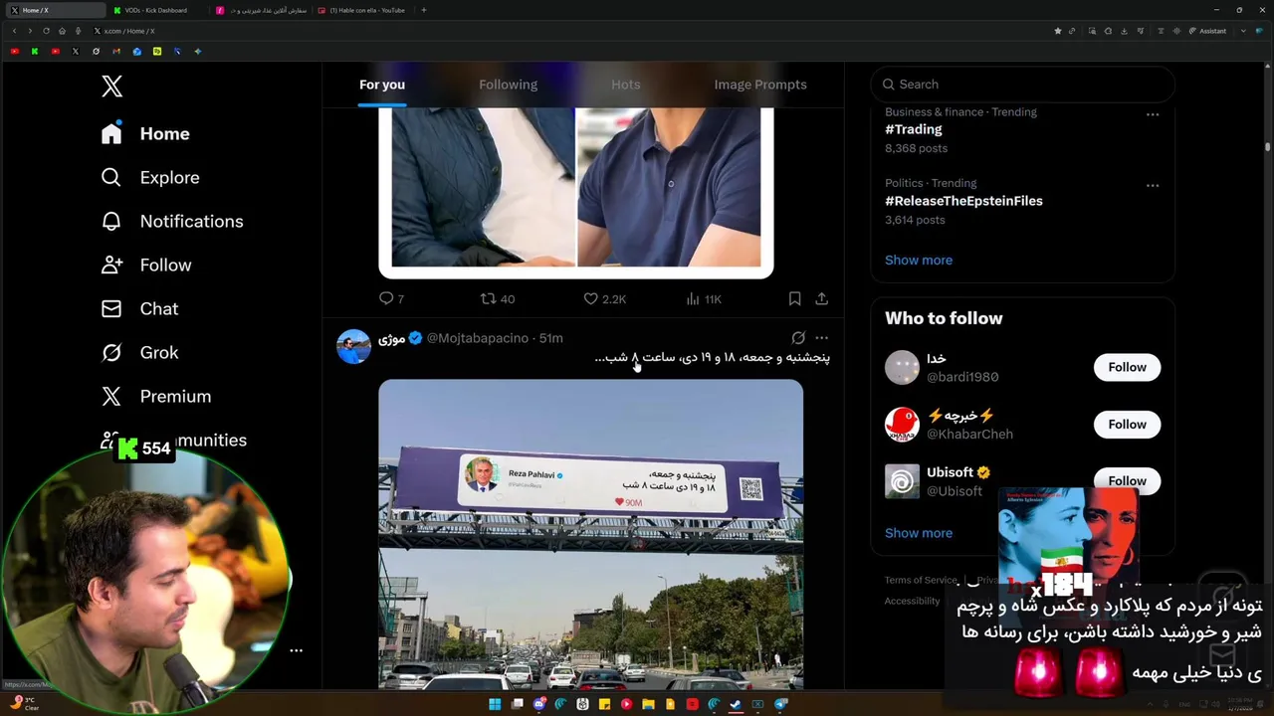Reply to the post with 7 replies
This screenshot has height=716, width=1274.
tap(391, 298)
